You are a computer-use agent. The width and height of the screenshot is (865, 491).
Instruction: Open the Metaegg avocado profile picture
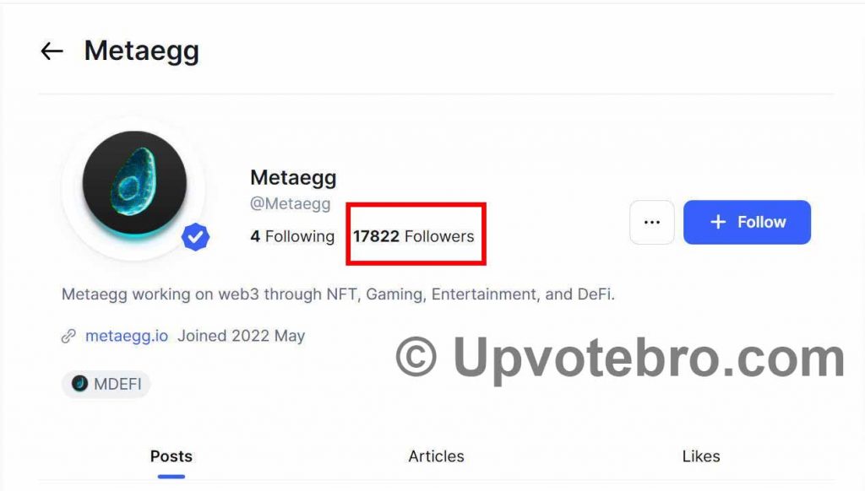click(134, 183)
